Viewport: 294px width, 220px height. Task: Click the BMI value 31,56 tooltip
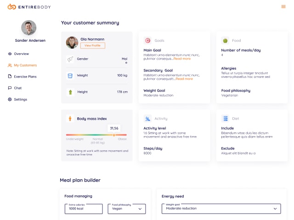tap(114, 128)
